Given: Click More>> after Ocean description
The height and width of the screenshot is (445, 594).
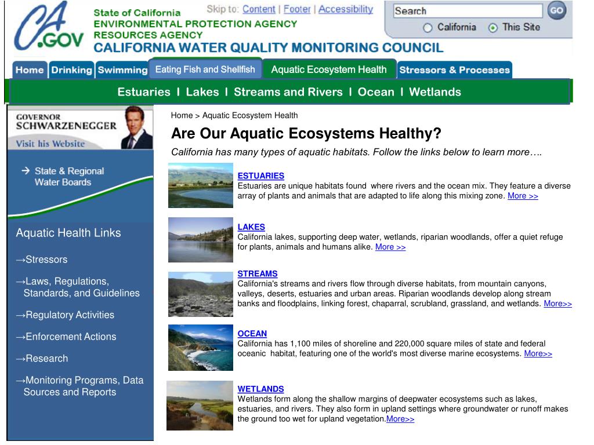Looking at the screenshot, I should [x=538, y=353].
